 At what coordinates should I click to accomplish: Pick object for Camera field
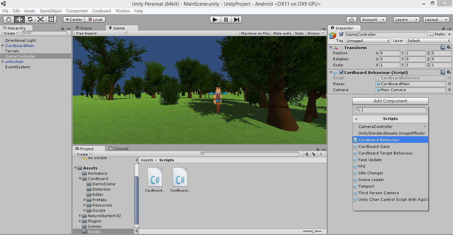pos(449,90)
